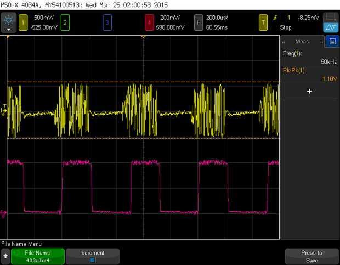Click the trigger source number 1

pos(288,18)
